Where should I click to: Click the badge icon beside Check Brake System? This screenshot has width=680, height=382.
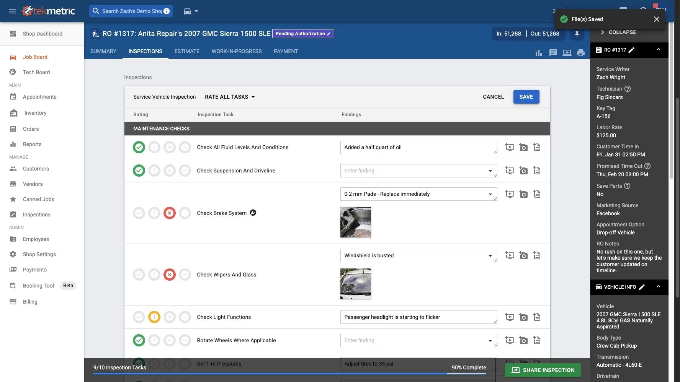253,213
